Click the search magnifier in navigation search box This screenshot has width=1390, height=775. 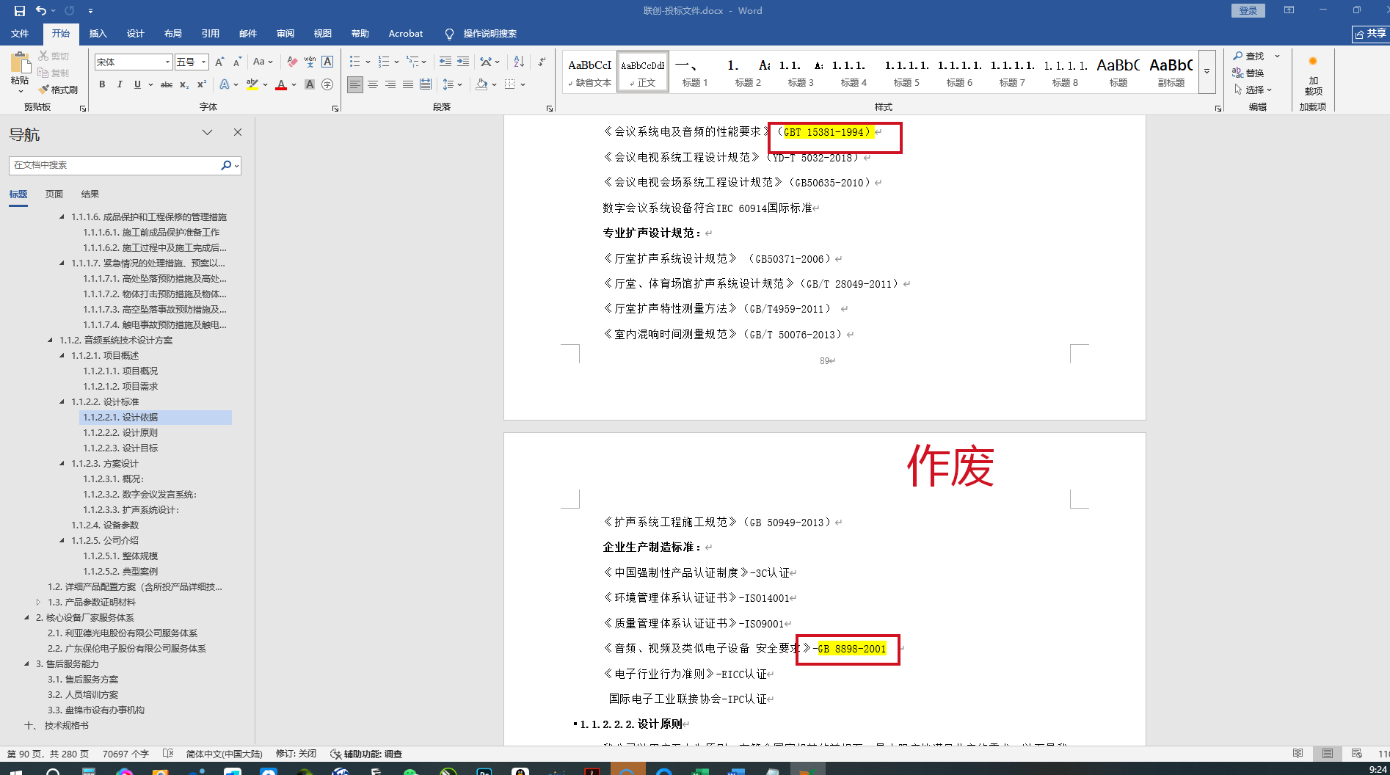coord(226,166)
